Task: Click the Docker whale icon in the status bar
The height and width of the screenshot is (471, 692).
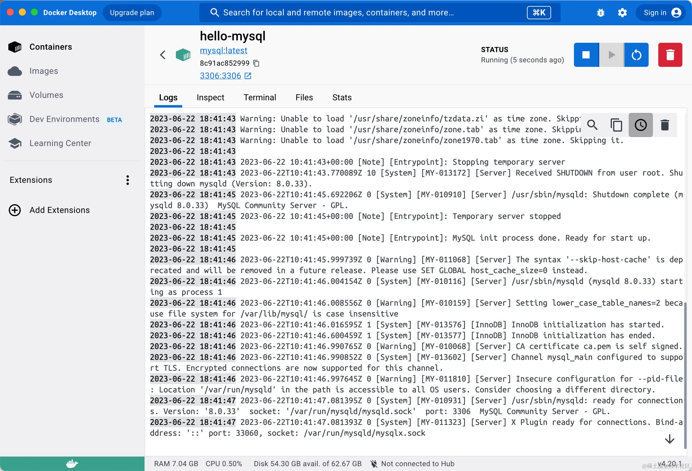Action: coord(72,464)
